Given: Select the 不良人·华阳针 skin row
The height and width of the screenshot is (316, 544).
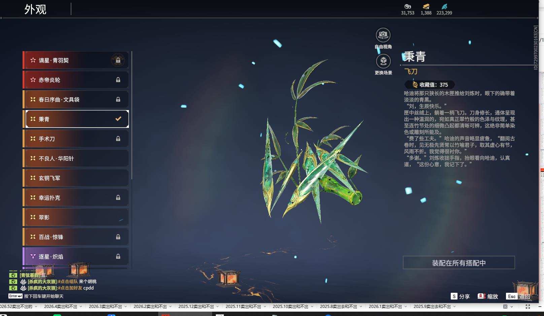Looking at the screenshot, I should (x=76, y=158).
